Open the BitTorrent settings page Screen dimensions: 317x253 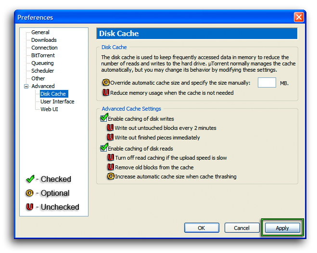[43, 55]
